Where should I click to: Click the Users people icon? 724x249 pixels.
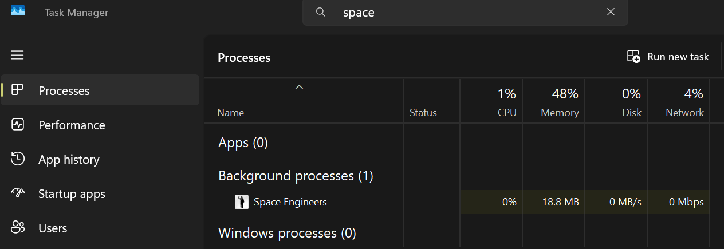18,228
